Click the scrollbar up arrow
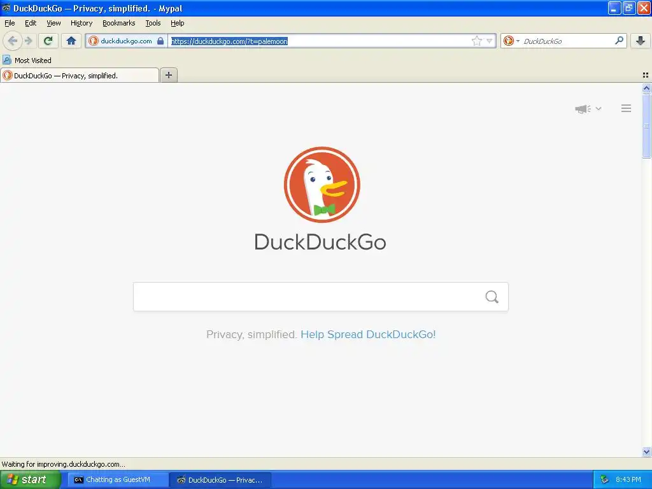 tap(646, 88)
